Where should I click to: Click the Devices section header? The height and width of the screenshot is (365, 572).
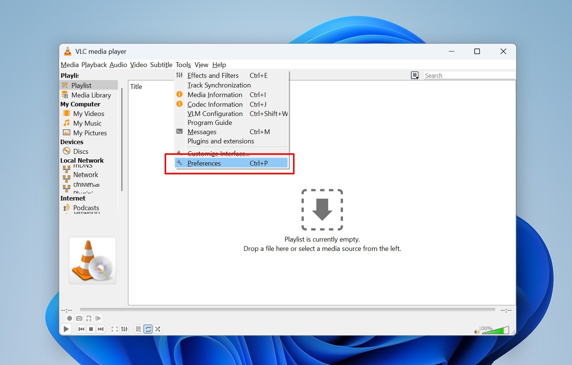72,142
